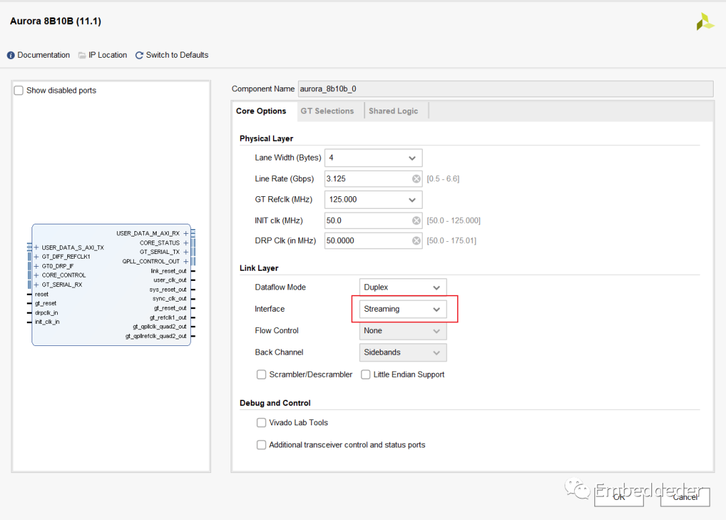Select the gt_reset_out port label
726x520 pixels.
point(170,308)
